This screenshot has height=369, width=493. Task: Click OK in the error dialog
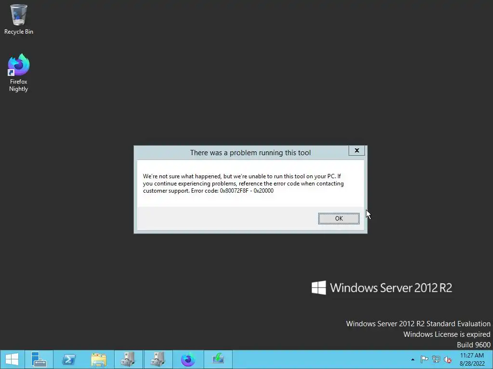coord(338,219)
